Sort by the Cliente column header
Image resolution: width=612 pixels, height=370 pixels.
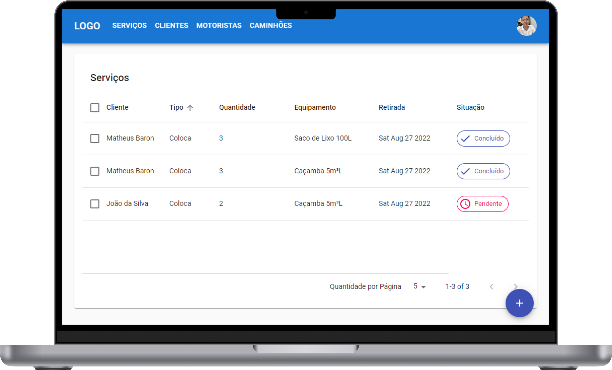(117, 107)
